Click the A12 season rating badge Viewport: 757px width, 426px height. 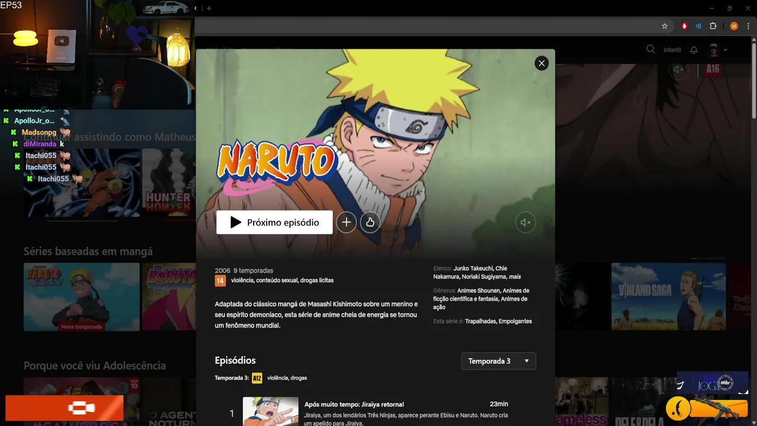257,378
